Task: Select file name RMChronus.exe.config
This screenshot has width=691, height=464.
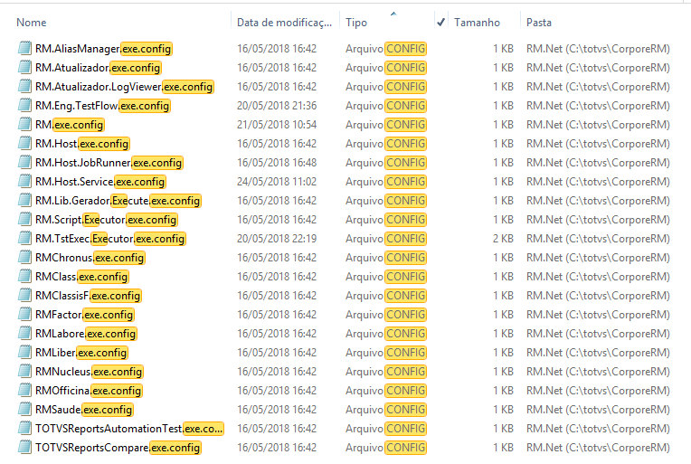Action: click(90, 258)
